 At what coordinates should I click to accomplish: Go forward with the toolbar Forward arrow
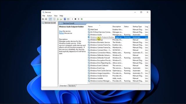click(46, 19)
